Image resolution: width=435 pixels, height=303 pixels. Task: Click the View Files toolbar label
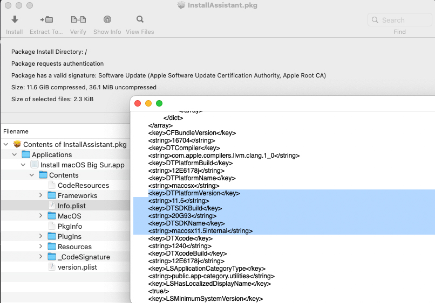(140, 32)
